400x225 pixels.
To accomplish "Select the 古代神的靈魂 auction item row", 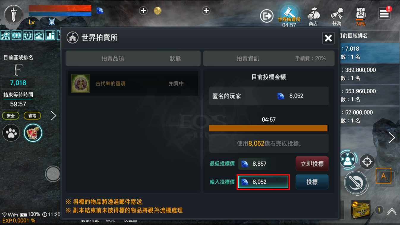I will click(x=133, y=84).
